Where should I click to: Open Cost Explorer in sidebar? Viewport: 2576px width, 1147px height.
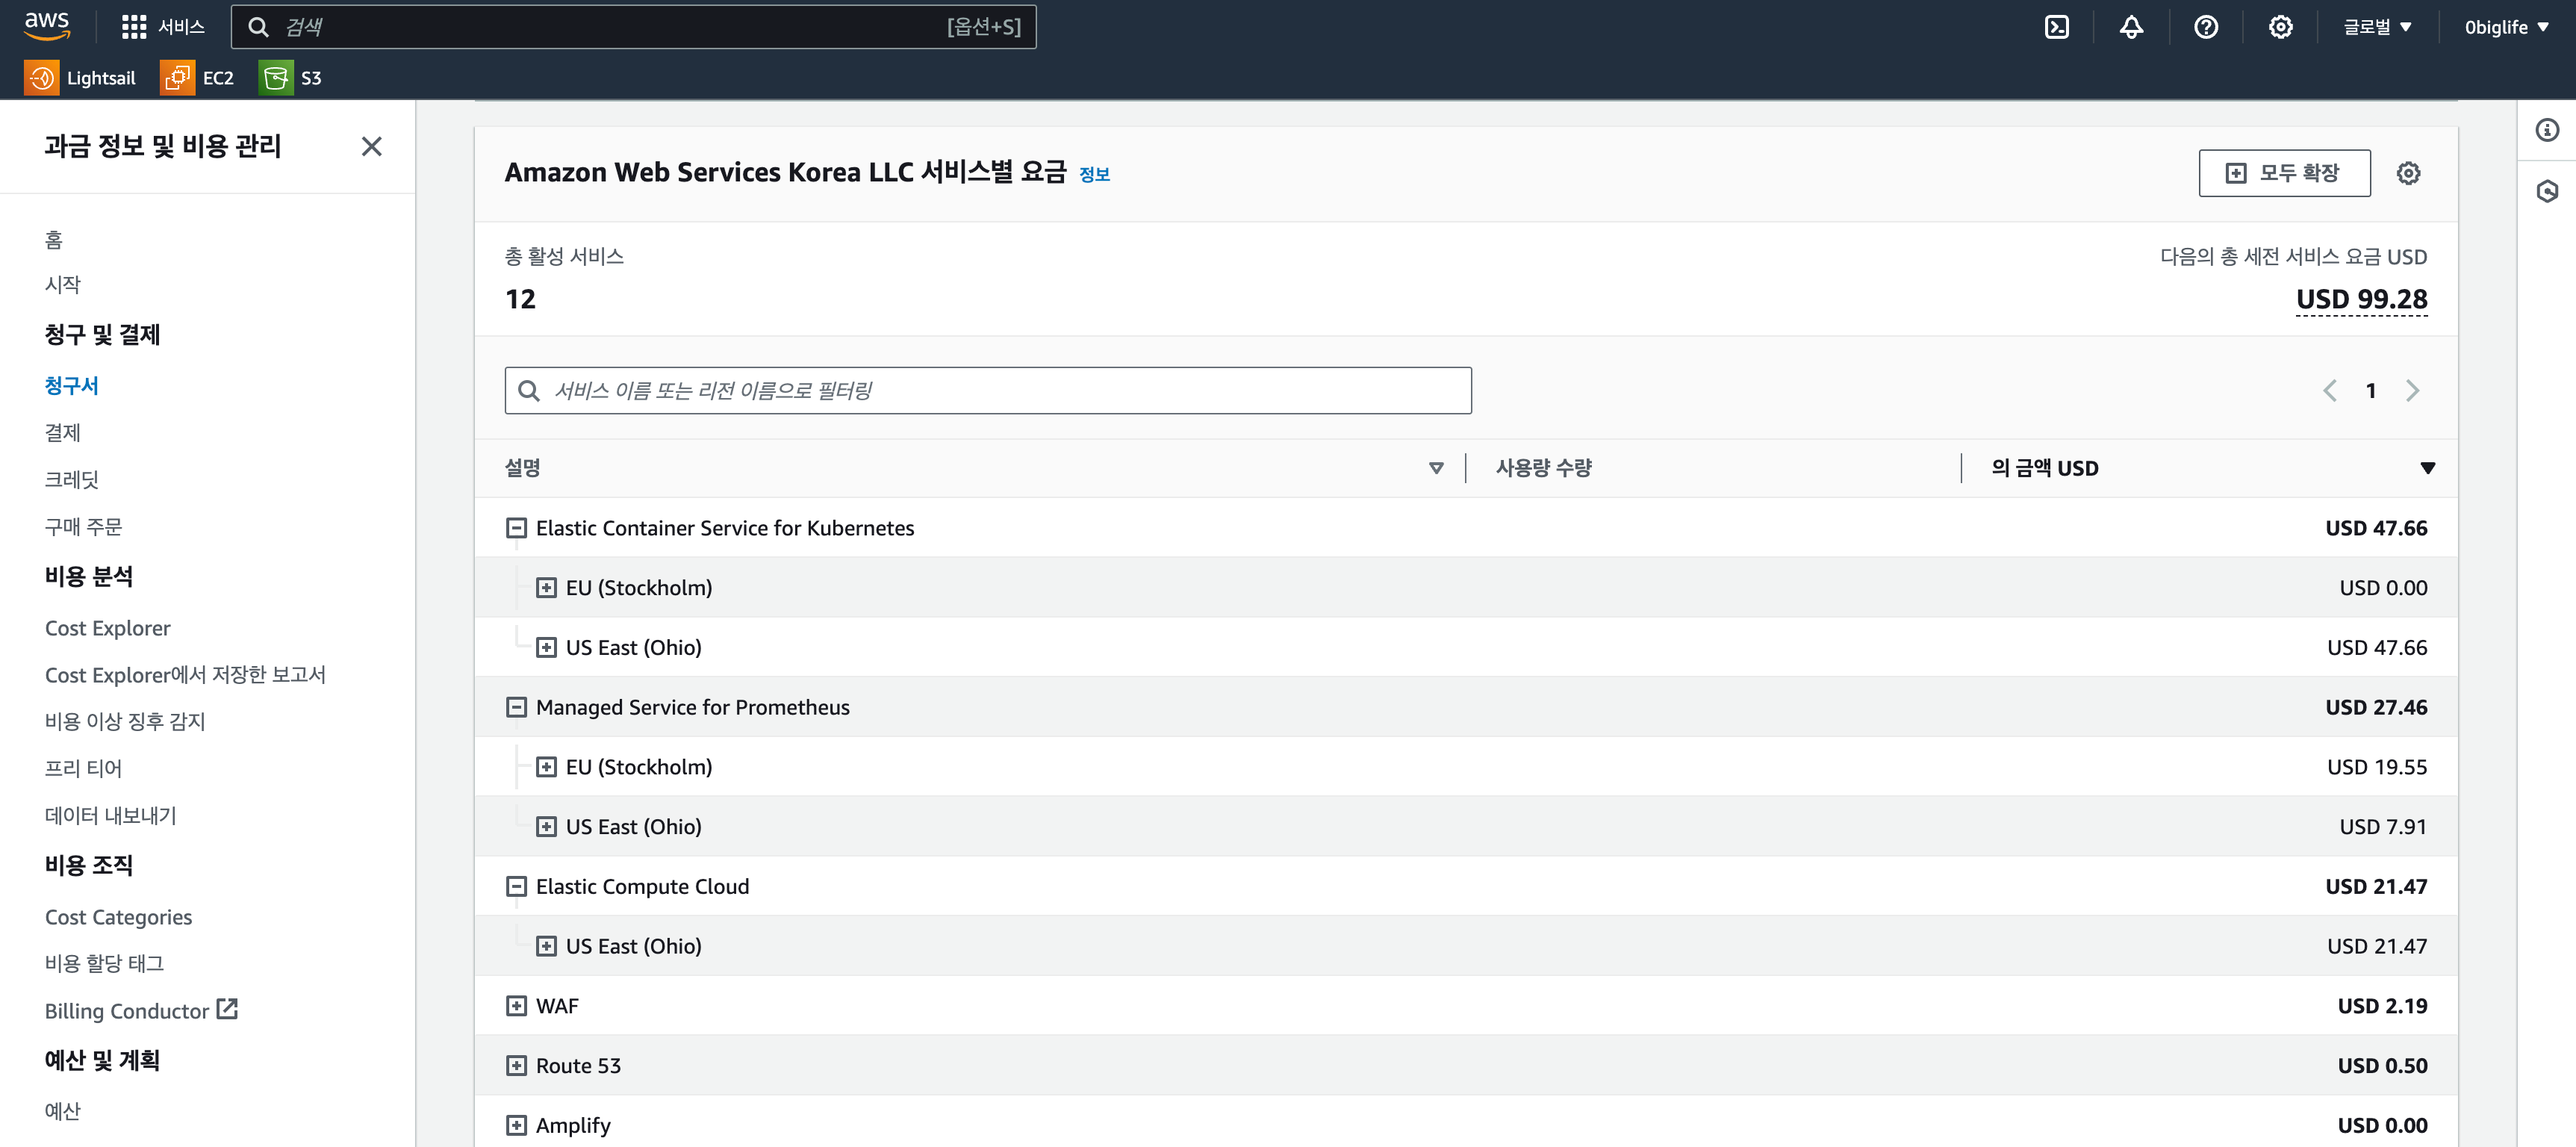[x=107, y=628]
